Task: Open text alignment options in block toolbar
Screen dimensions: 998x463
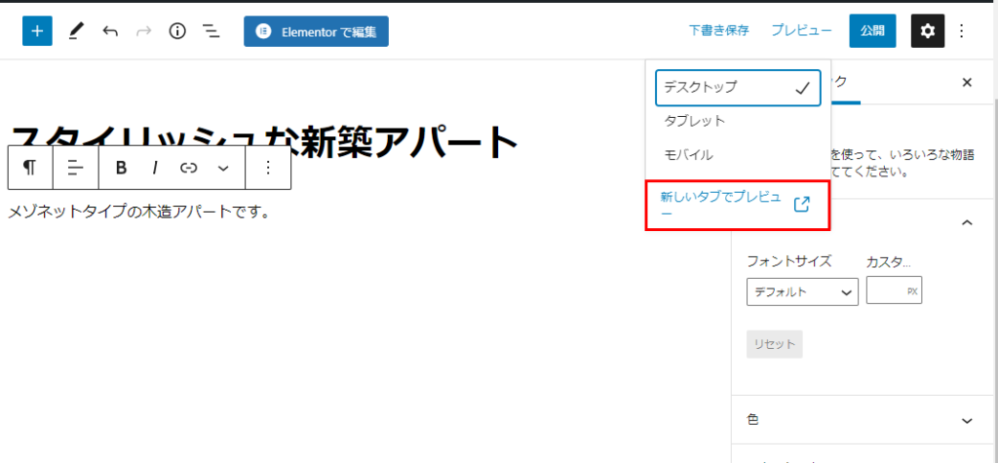Action: tap(75, 168)
